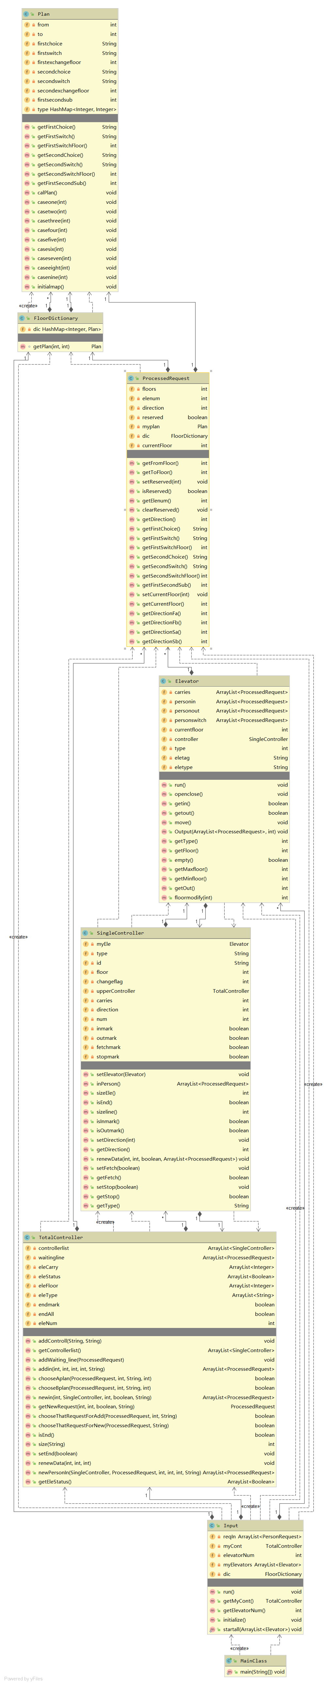Select the Plan class header
This screenshot has width=332, height=1685.
tap(70, 14)
